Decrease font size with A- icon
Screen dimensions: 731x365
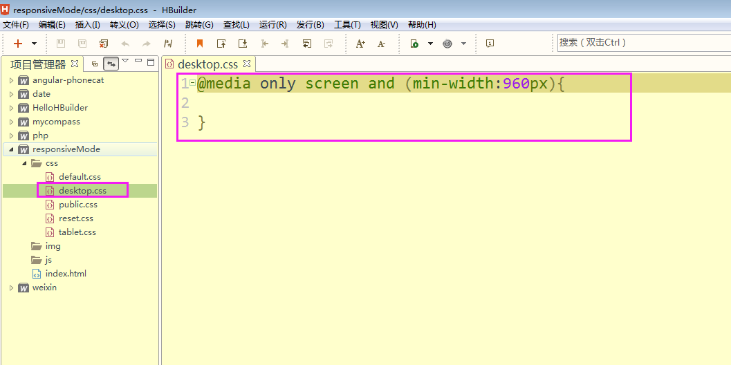tap(381, 44)
